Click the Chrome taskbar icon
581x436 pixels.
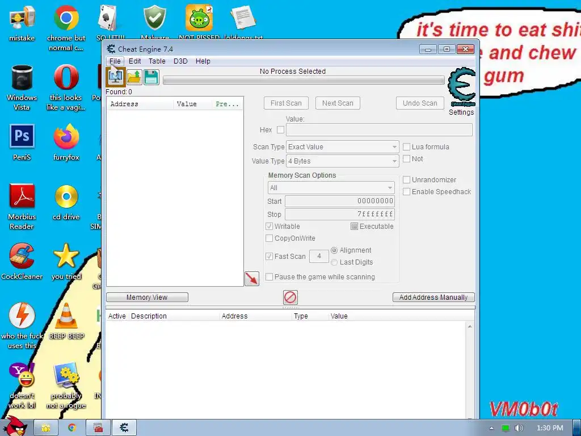(x=72, y=428)
